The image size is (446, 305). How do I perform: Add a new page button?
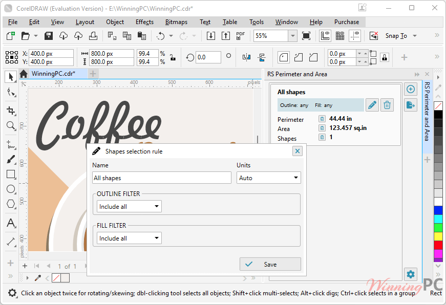[25, 266]
